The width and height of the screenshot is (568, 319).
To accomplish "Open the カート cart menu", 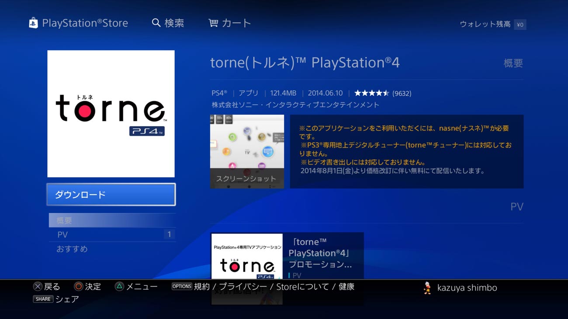I will [229, 23].
